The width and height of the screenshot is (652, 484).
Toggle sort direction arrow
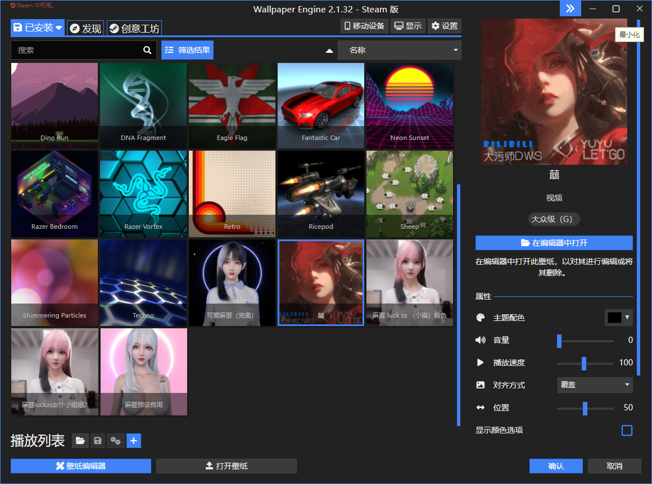click(329, 51)
